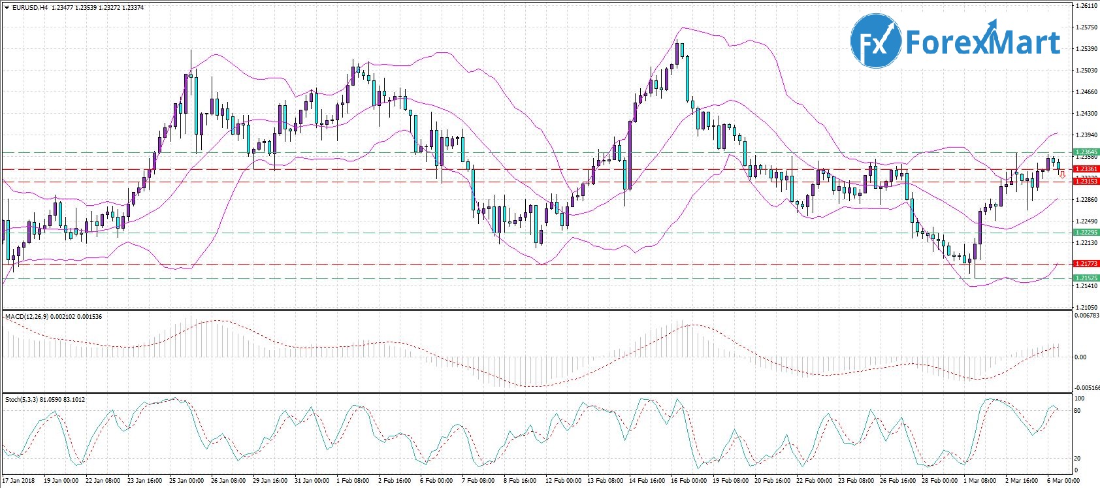Viewport: 1100px width, 488px height.
Task: Click the 1.24660 price axis value
Action: [x=1086, y=92]
